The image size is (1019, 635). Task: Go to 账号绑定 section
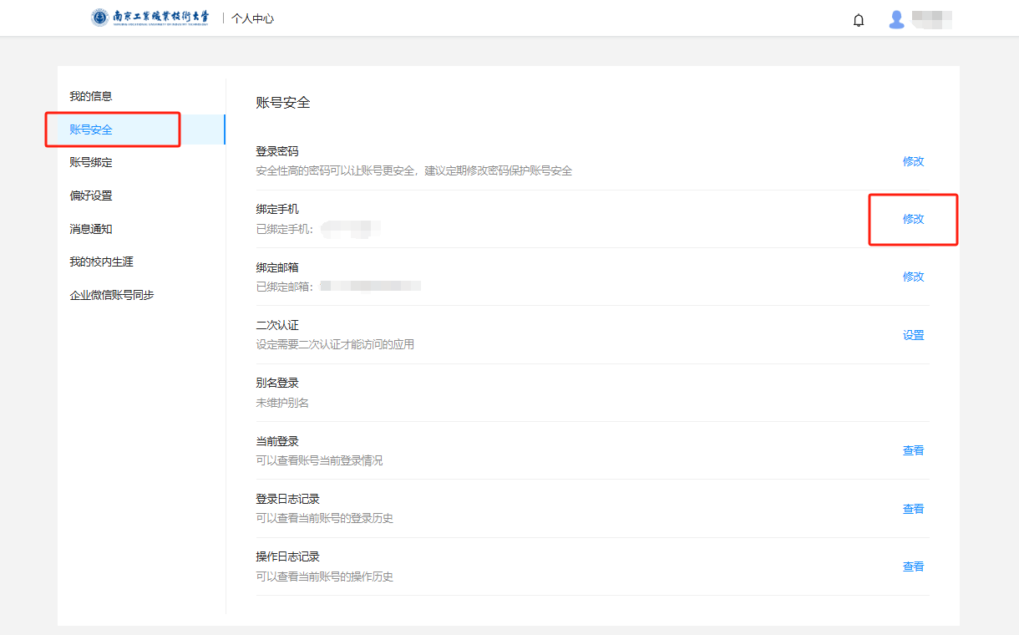pyautogui.click(x=91, y=162)
